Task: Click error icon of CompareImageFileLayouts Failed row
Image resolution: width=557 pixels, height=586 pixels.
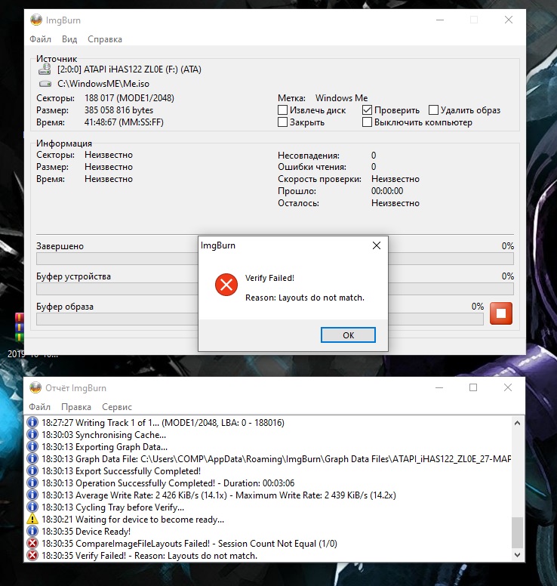Action: pyautogui.click(x=33, y=544)
